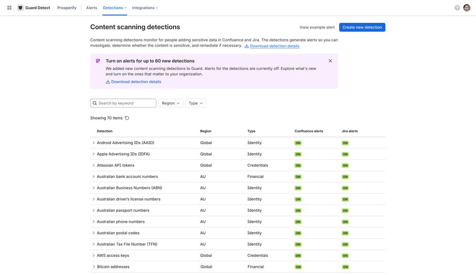Click the 'Showing 70 items' text

(x=106, y=118)
